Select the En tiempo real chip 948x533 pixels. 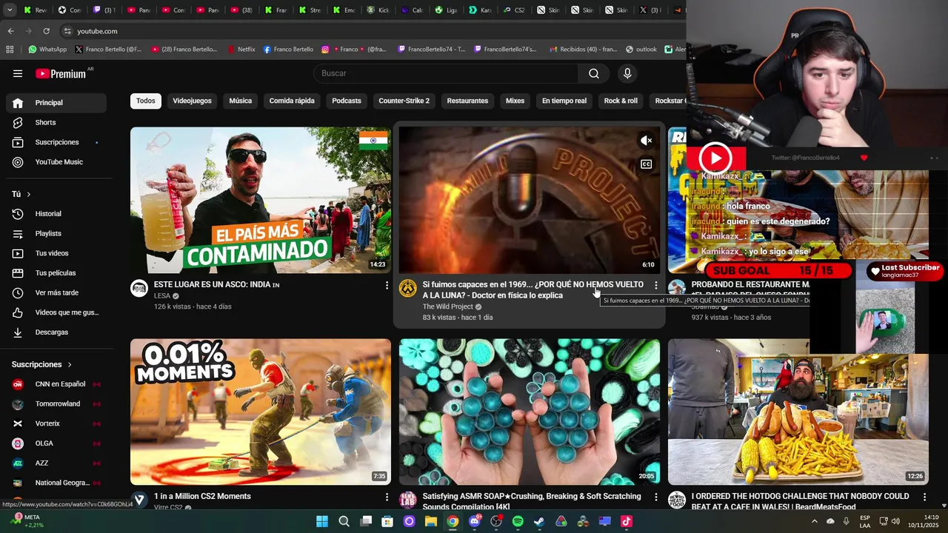click(x=564, y=101)
